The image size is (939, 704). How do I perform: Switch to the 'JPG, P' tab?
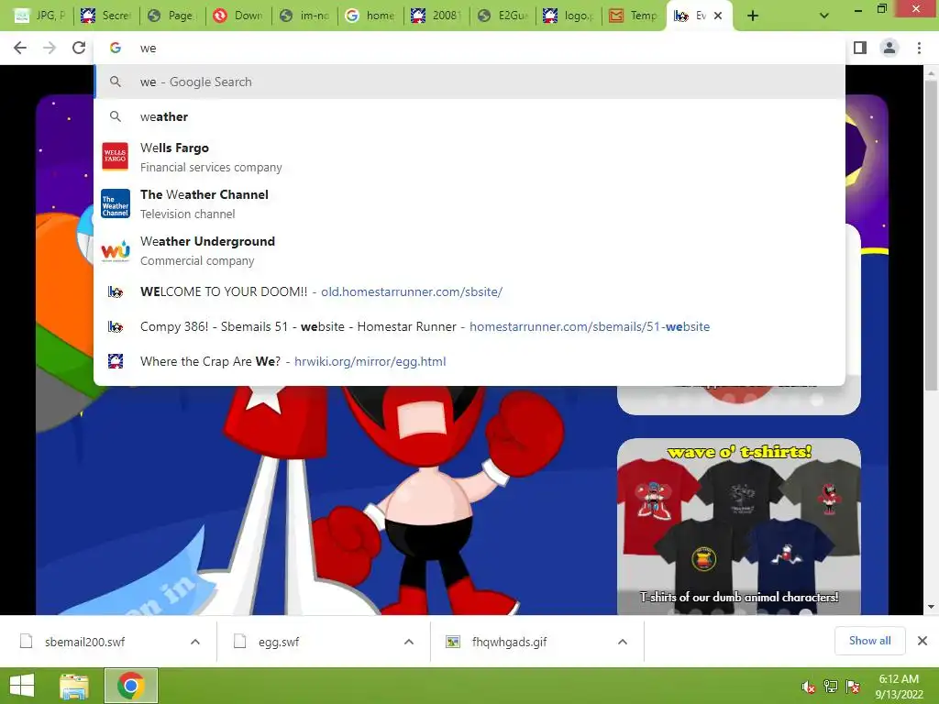[39, 16]
